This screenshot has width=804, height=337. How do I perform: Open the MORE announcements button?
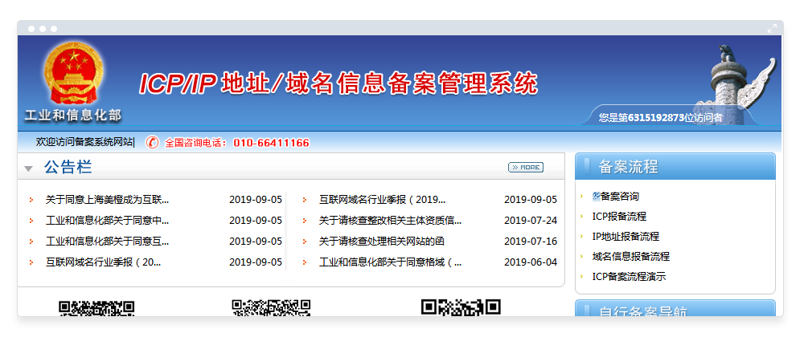click(x=526, y=168)
